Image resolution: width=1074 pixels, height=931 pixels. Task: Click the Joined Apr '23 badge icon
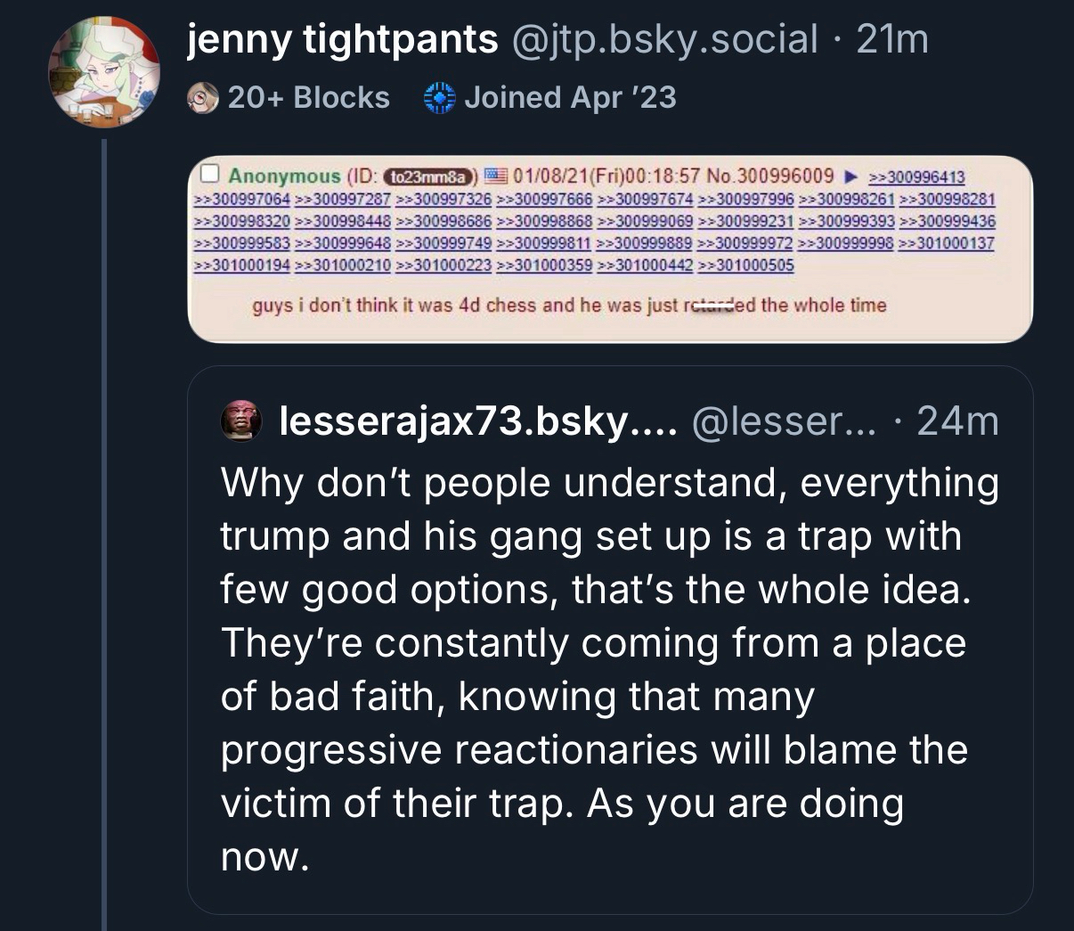tap(440, 97)
